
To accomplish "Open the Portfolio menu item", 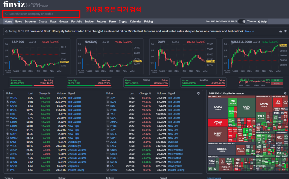I will (76, 21).
